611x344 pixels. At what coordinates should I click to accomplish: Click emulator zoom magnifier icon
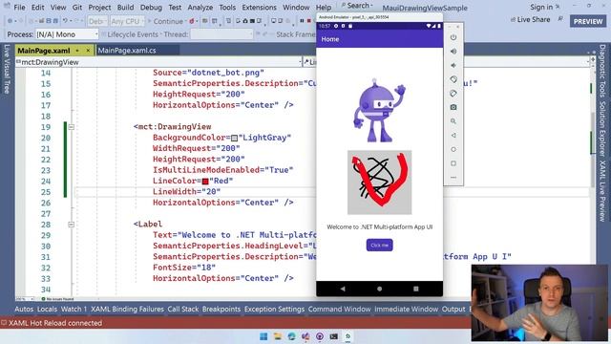[x=453, y=121]
